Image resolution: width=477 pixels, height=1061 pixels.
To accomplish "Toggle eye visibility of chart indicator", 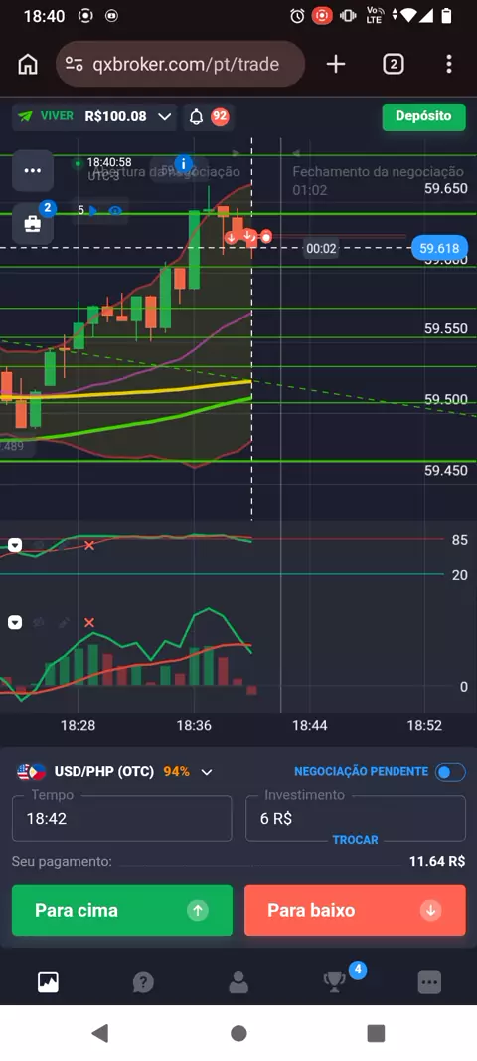I will tap(116, 210).
